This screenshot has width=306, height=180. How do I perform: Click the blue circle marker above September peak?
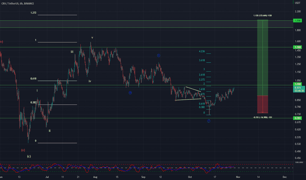[x=159, y=55]
